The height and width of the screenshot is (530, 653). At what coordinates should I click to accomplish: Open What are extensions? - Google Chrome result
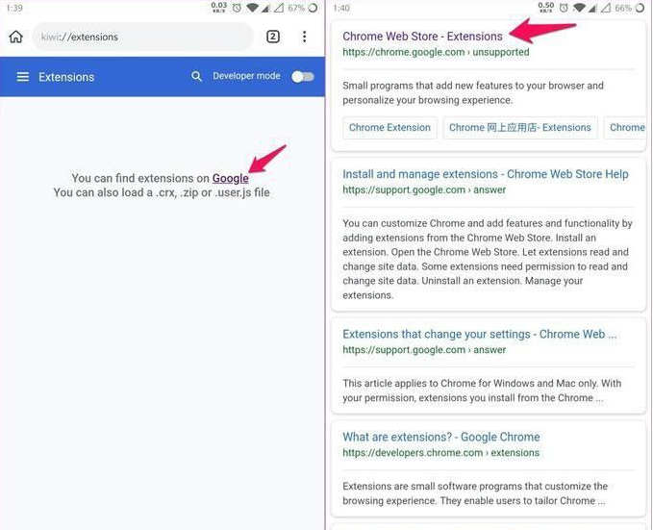pyautogui.click(x=441, y=437)
